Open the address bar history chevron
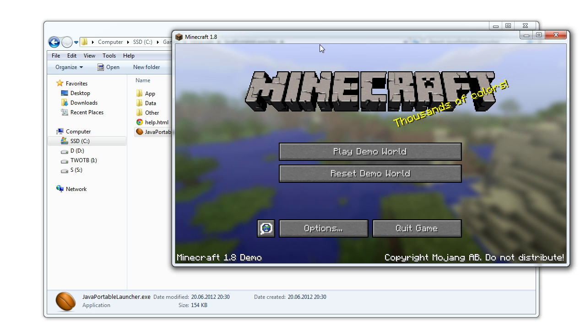Screen dimensions: 586x329 tap(77, 42)
